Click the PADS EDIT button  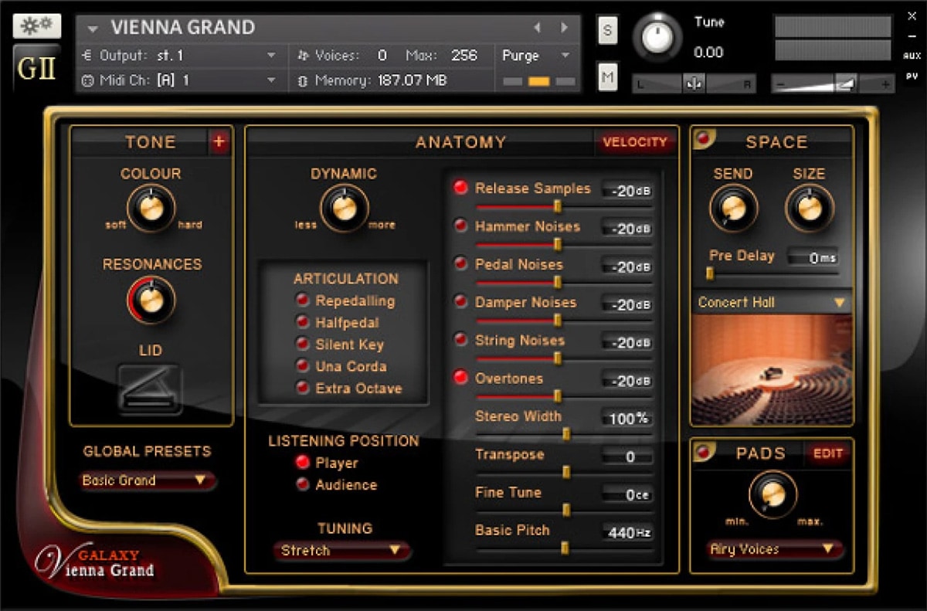pos(827,453)
